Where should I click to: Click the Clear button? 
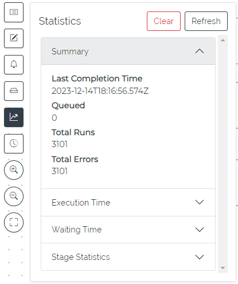[163, 21]
